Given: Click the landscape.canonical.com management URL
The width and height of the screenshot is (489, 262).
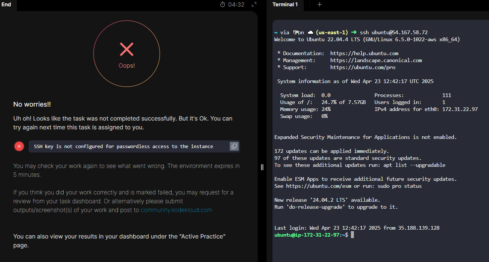Looking at the screenshot, I should tap(376, 60).
